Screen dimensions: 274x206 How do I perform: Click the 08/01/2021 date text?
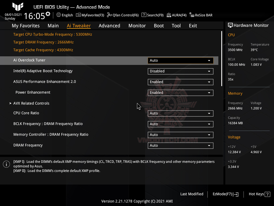tap(13, 15)
